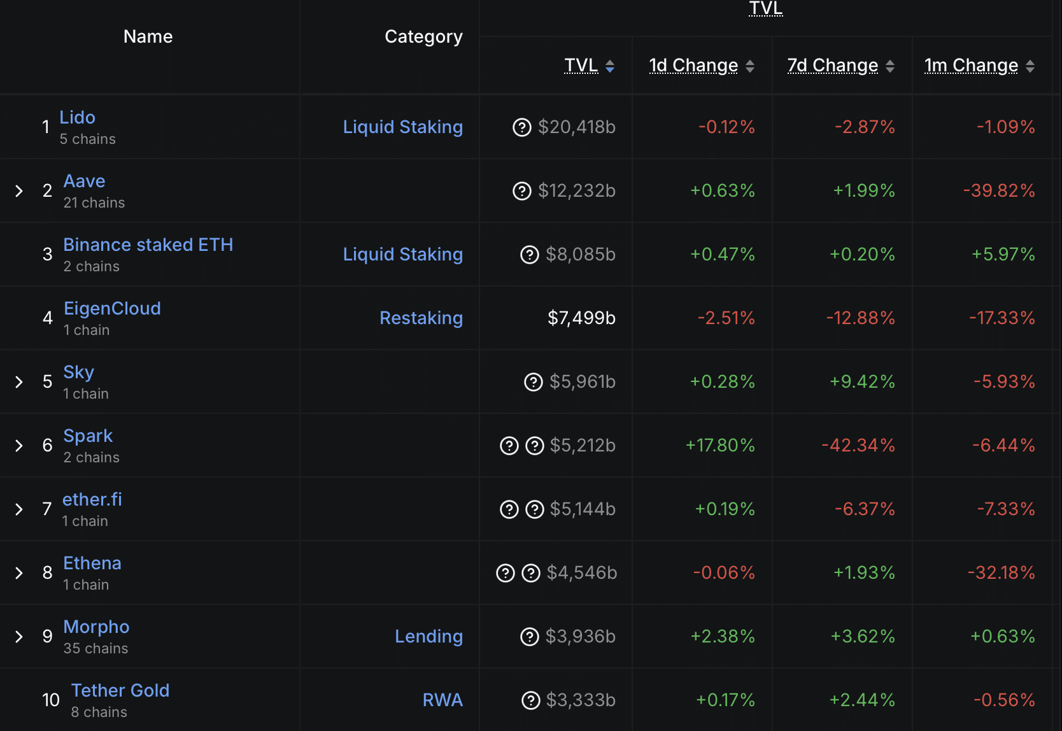The height and width of the screenshot is (731, 1062).
Task: Open the Ethena protocol link
Action: (92, 563)
